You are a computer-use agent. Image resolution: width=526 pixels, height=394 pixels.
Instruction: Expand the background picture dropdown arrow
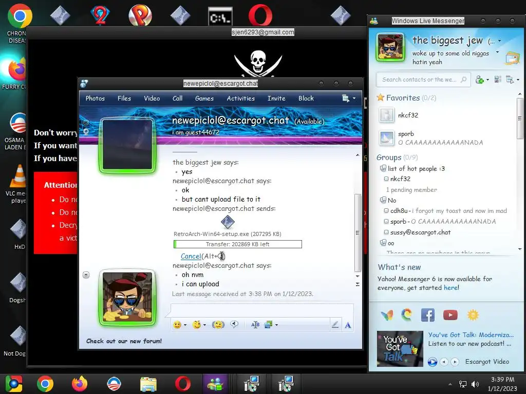(x=276, y=325)
